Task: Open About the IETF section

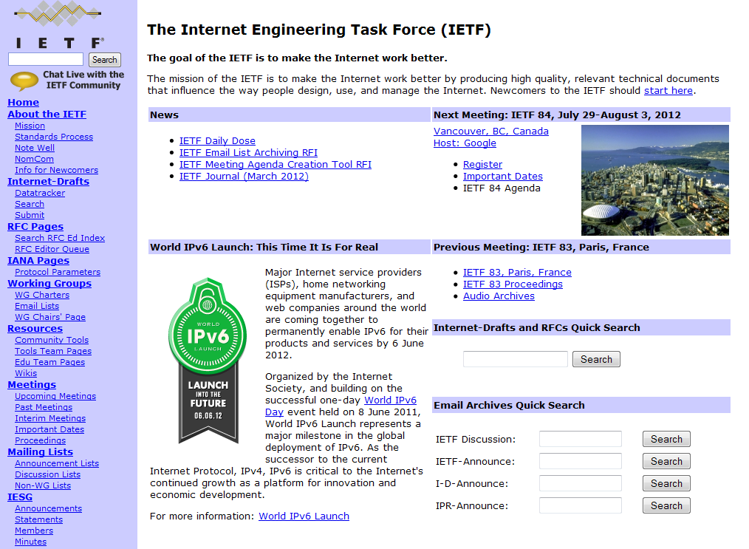Action: tap(47, 115)
